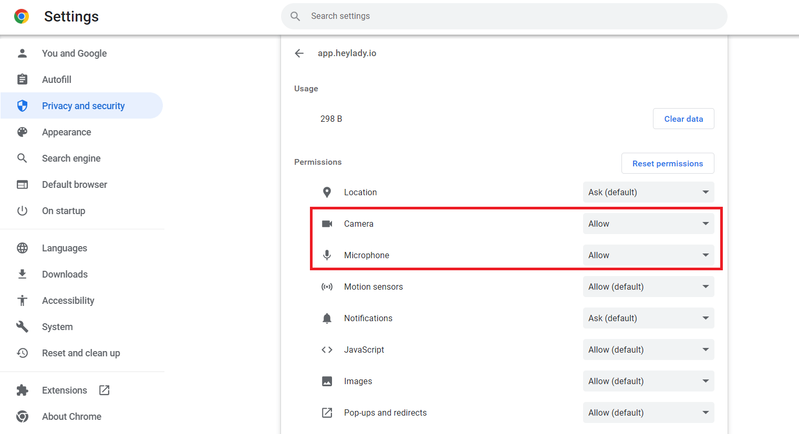Open the Microphone permission dropdown
Screen dimensions: 799x434
[648, 255]
